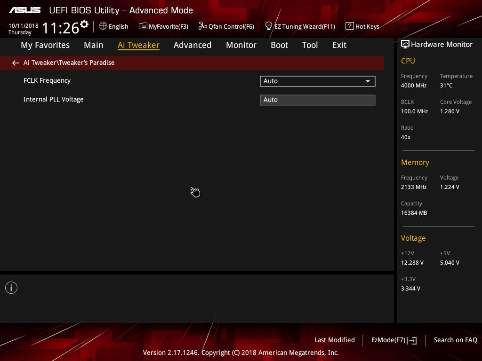Click the back arrow to leave Tweaker's Paradise
482x361 pixels.
coord(16,63)
